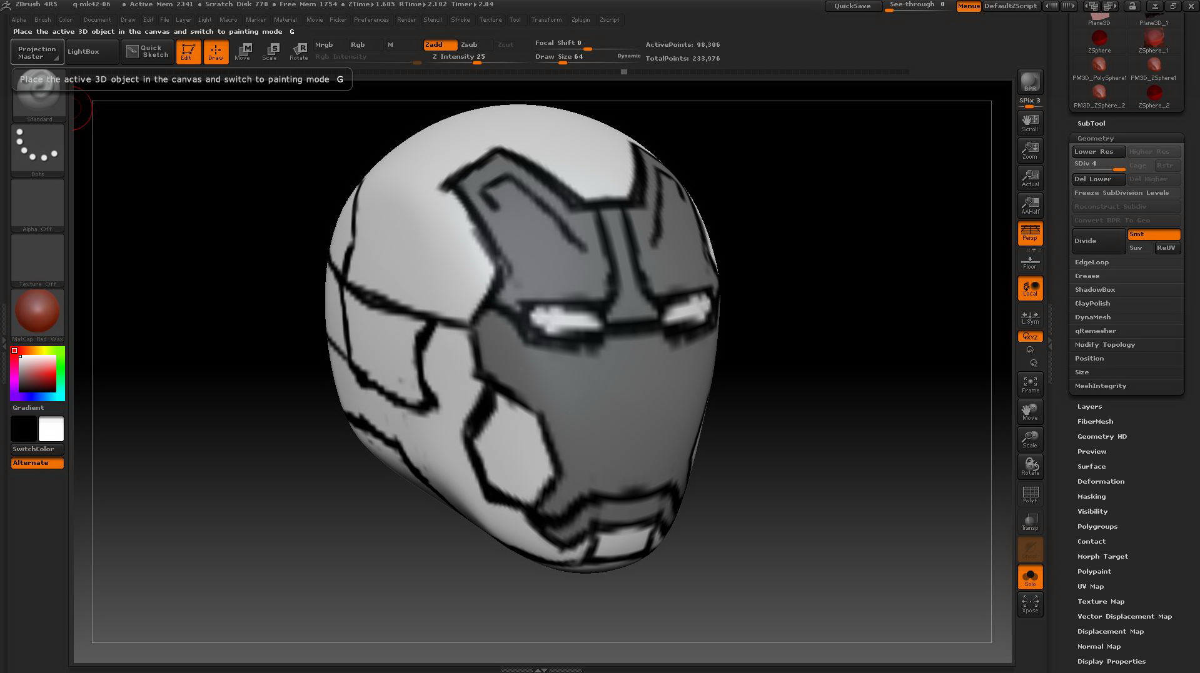Image resolution: width=1200 pixels, height=673 pixels.
Task: Open the Dots stroke selector
Action: pos(38,151)
